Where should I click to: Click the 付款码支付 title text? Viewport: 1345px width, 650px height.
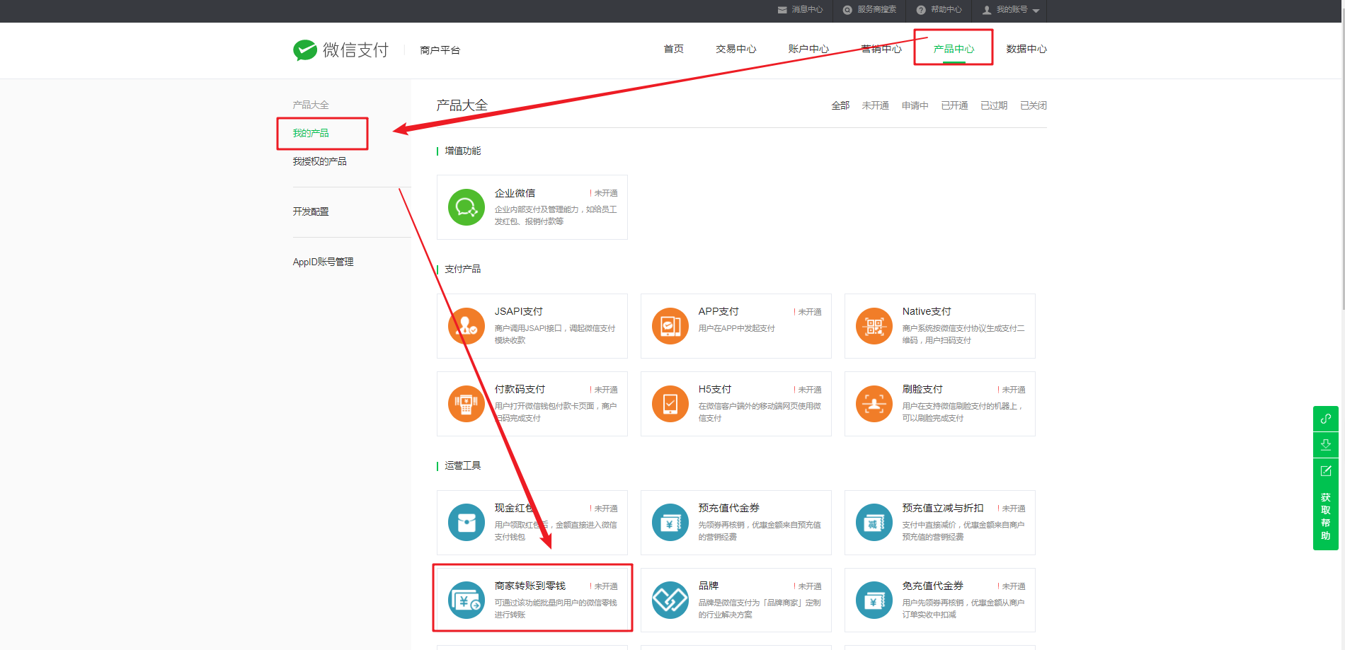click(x=520, y=389)
